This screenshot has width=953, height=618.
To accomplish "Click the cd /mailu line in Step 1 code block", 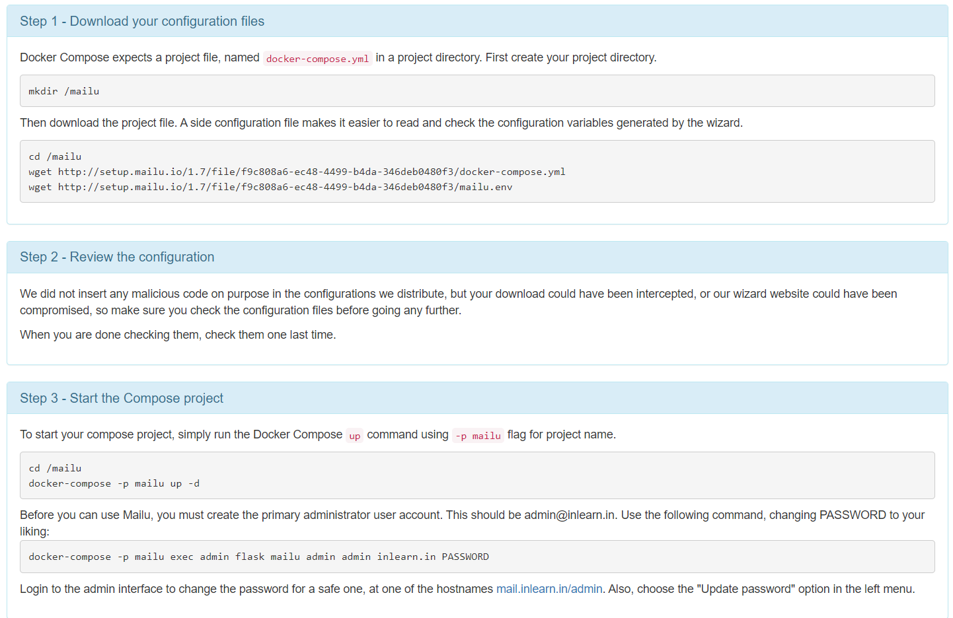I will [55, 156].
